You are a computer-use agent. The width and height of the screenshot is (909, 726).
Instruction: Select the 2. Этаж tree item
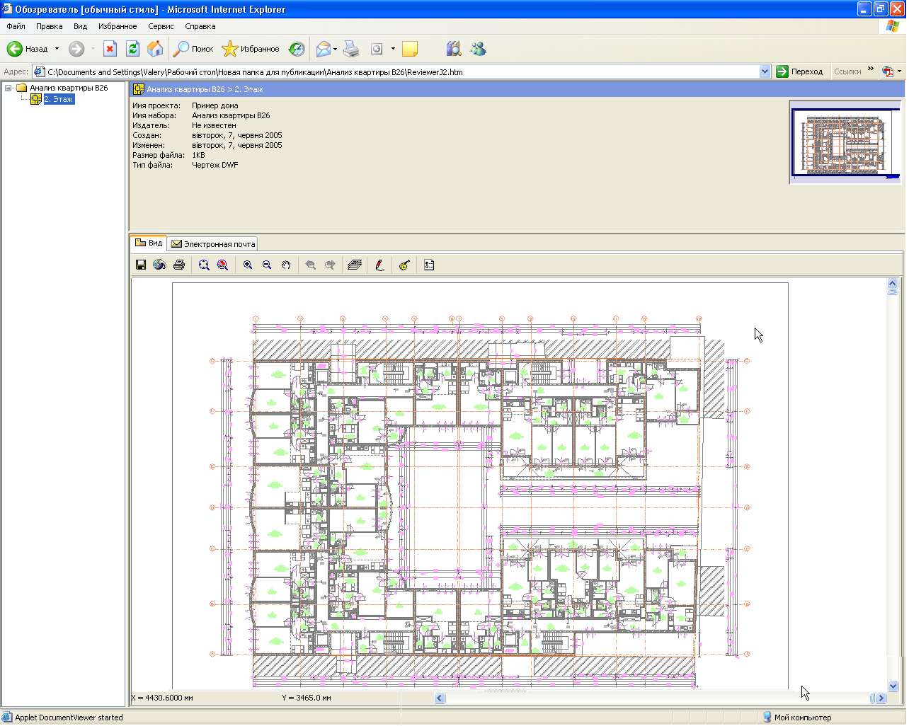58,100
